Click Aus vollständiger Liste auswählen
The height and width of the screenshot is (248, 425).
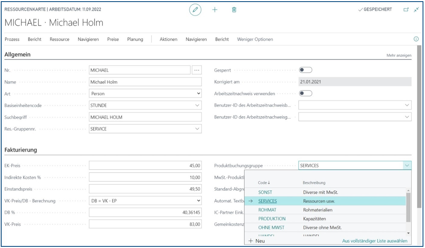(x=375, y=241)
